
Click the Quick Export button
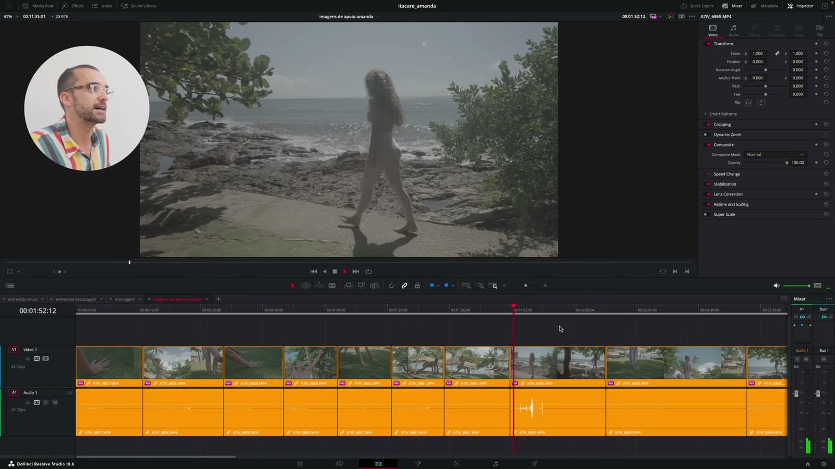[x=697, y=6]
